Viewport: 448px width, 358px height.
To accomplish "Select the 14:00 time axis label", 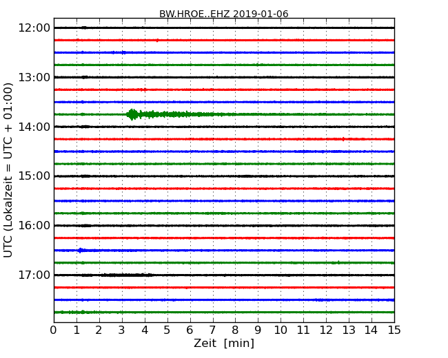I will coord(34,127).
